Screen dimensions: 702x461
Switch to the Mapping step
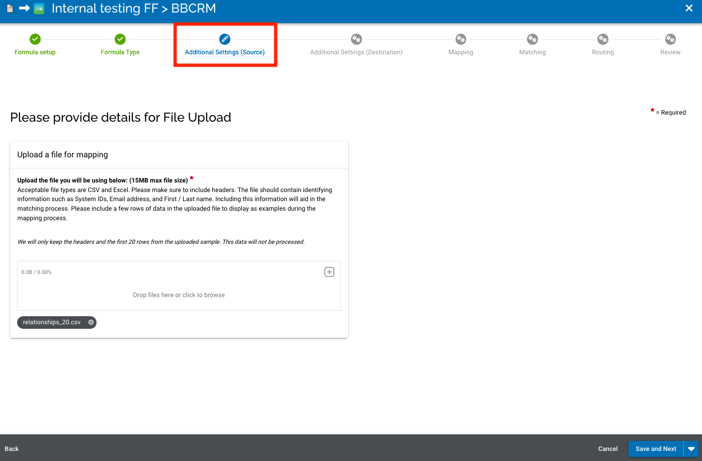click(461, 45)
